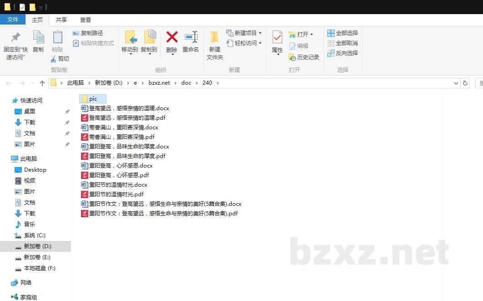Image resolution: width=483 pixels, height=301 pixels.
Task: Use the 删除 (Delete) red X icon
Action: coord(171,41)
